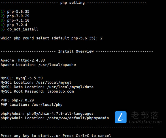This screenshot has height=138, width=166.
Task: Click the PHP Location /usr/local/php path
Action: [x=47, y=105]
